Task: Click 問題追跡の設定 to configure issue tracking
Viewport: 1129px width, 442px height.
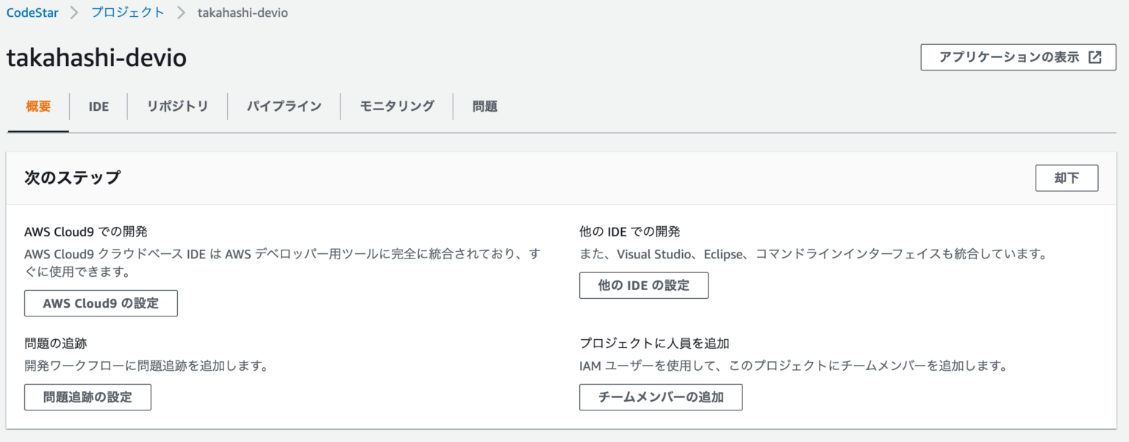Action: [x=87, y=396]
